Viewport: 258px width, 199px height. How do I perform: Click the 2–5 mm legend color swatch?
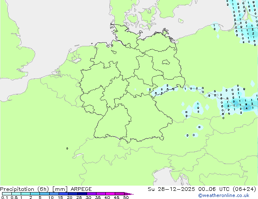click(x=35, y=194)
